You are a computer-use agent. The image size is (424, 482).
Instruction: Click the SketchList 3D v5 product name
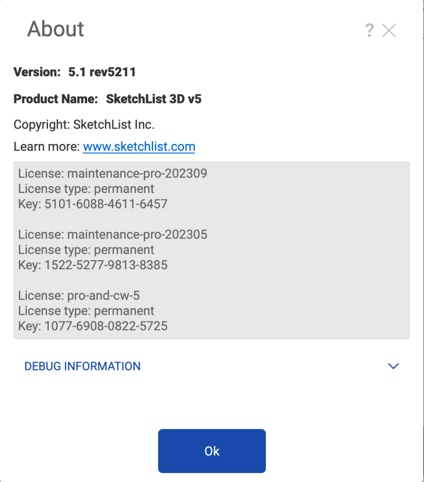tap(154, 99)
